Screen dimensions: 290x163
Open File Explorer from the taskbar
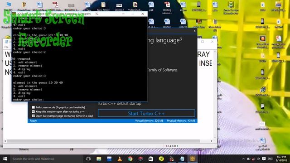coord(99,159)
